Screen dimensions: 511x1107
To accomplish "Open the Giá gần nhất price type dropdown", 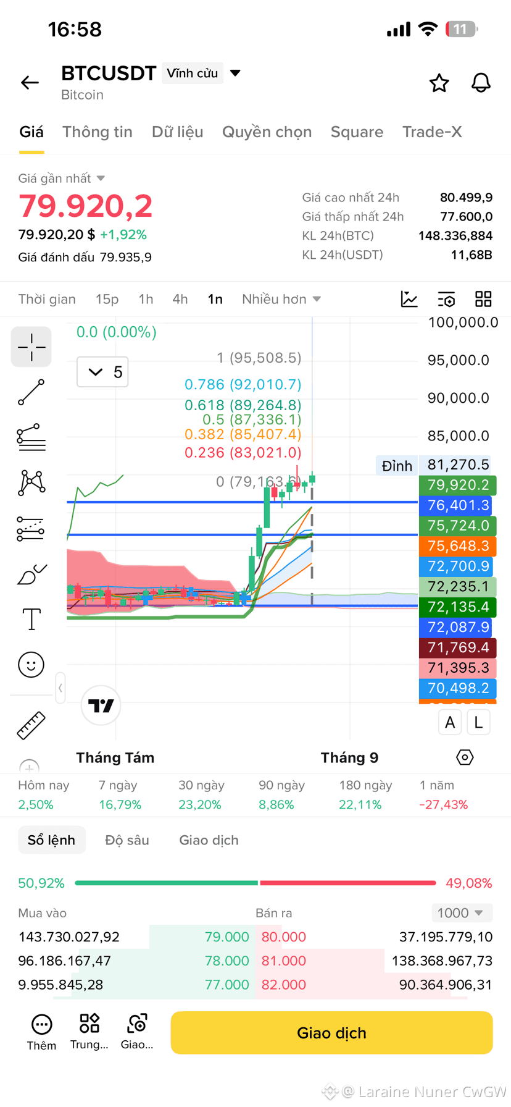I will (x=61, y=179).
